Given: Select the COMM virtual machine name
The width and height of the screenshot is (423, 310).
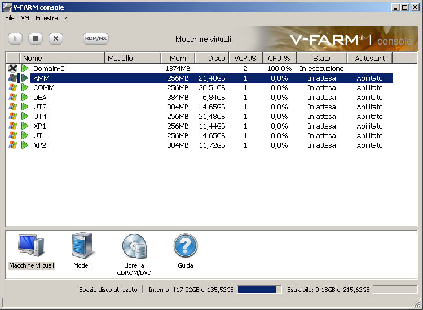Looking at the screenshot, I should click(x=43, y=87).
